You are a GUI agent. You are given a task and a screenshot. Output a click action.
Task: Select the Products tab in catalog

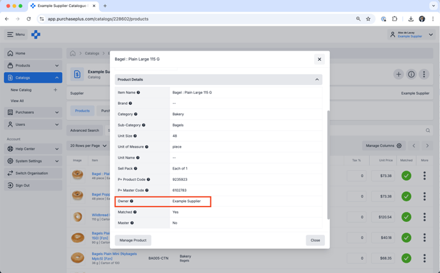point(82,111)
